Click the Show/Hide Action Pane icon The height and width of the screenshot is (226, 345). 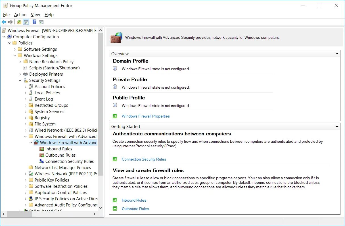[41, 22]
